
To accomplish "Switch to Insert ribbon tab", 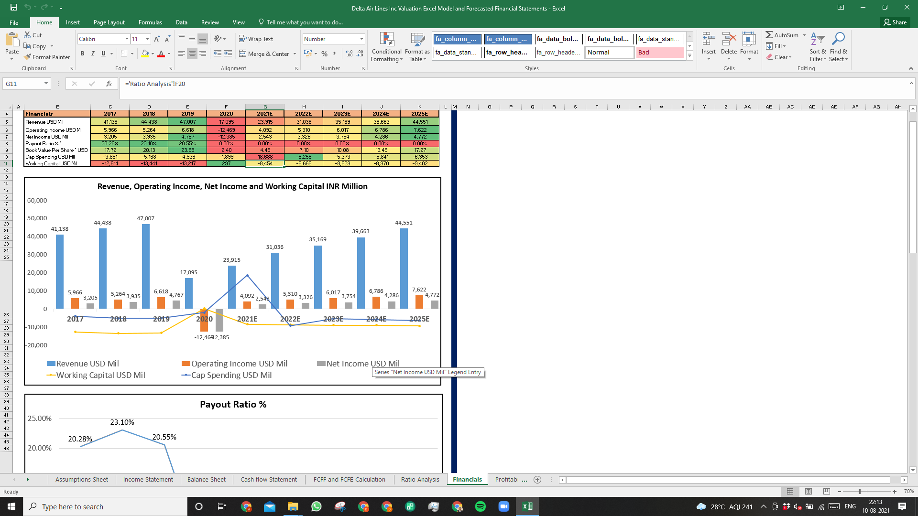I will click(x=73, y=22).
